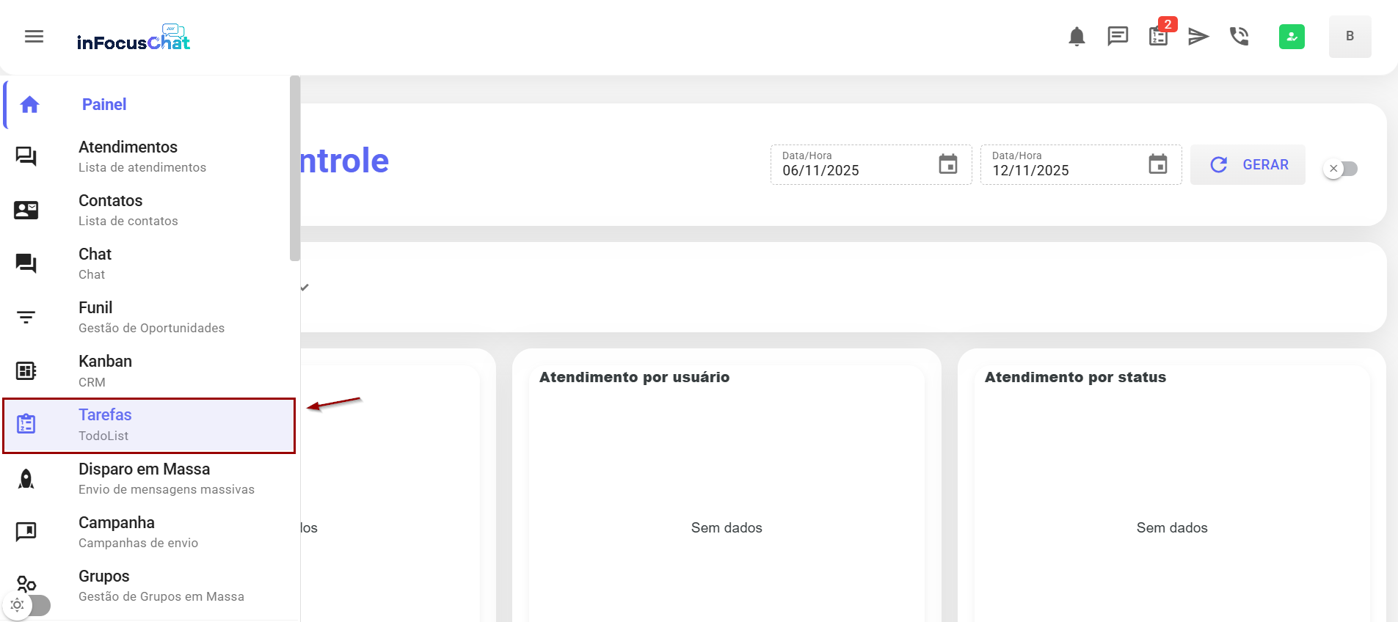
Task: Open the user avatar B menu
Action: 1350,37
